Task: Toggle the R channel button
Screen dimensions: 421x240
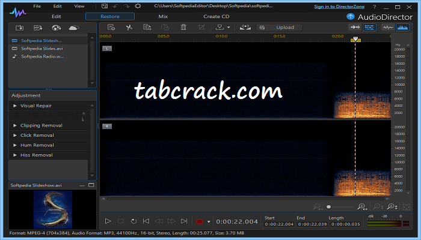Action: pos(107,126)
